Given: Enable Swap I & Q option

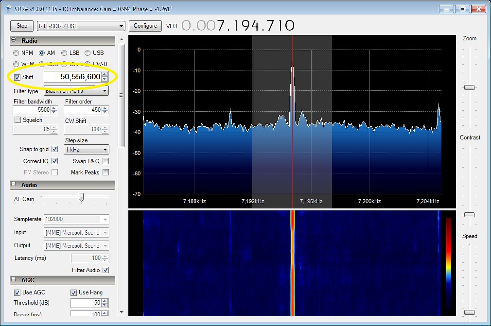Looking at the screenshot, I should 105,161.
